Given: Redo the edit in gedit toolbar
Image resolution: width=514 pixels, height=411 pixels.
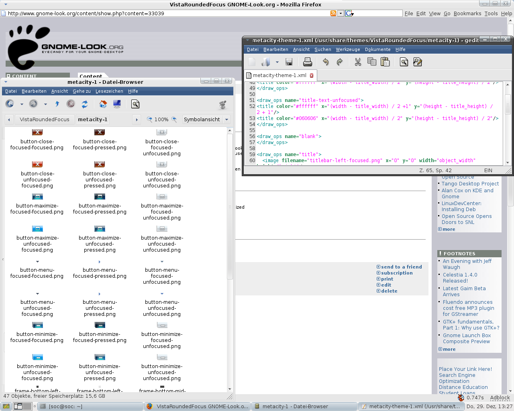Looking at the screenshot, I should pos(339,62).
